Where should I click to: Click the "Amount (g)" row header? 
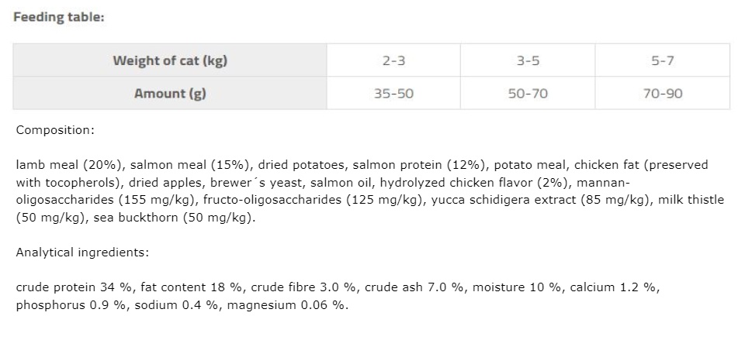coord(170,94)
